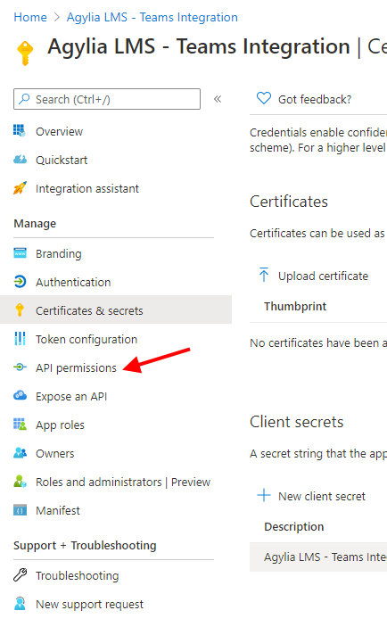Screen dimensions: 387x627
Task: Click the Got feedback heart icon
Action: tap(264, 98)
